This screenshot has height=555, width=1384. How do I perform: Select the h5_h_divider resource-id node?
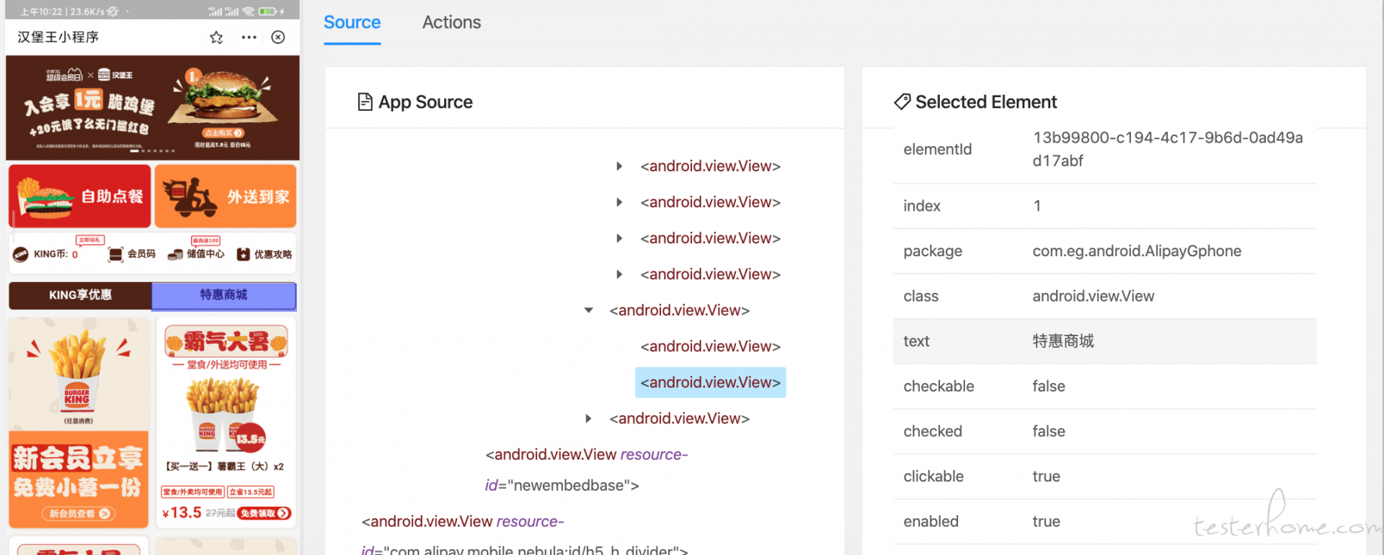pyautogui.click(x=525, y=536)
